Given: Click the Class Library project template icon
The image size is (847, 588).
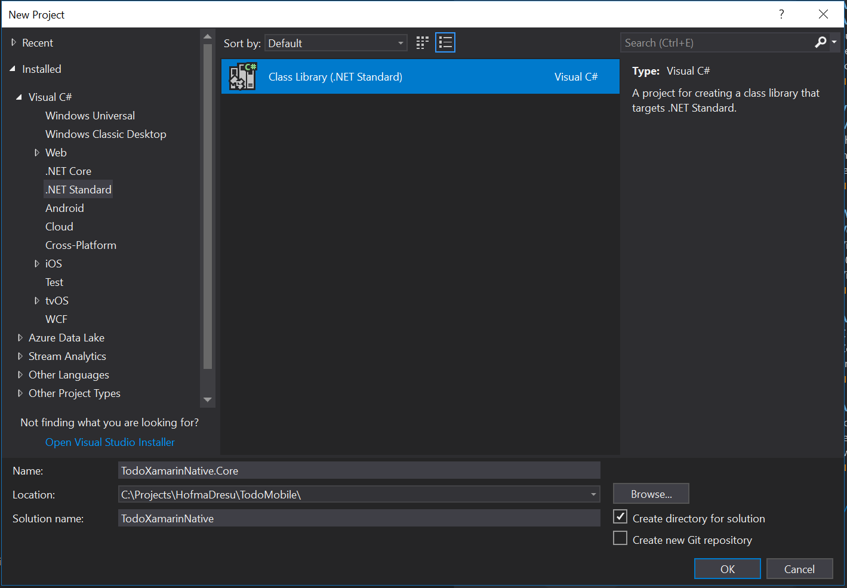Looking at the screenshot, I should 243,76.
